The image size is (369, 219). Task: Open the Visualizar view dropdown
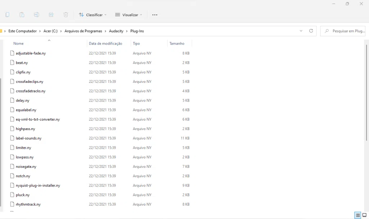[129, 15]
